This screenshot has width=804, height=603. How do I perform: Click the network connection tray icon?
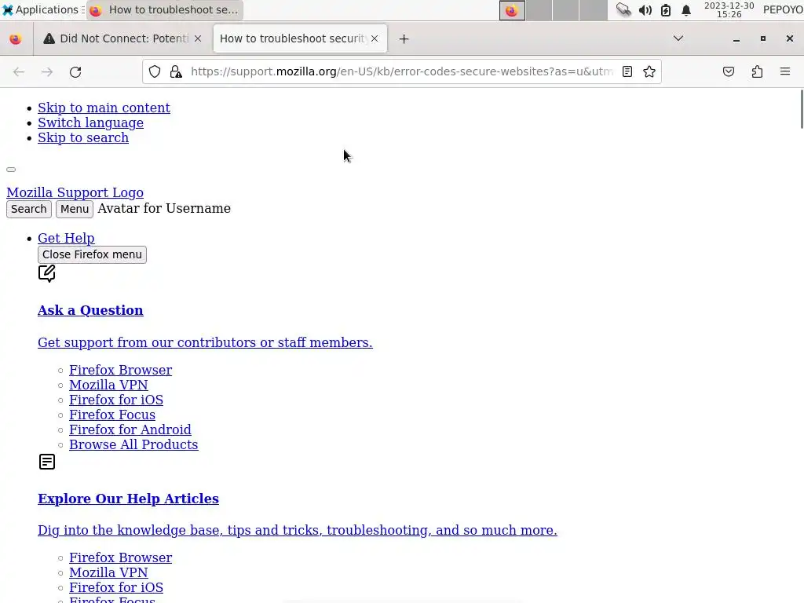tap(623, 9)
